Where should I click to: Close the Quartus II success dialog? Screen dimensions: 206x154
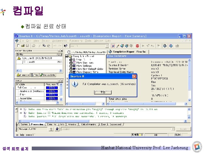(x=134, y=76)
